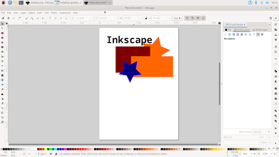This screenshot has height=157, width=279.
Task: Select the Zoom tool in toolbox
Action: (2, 118)
